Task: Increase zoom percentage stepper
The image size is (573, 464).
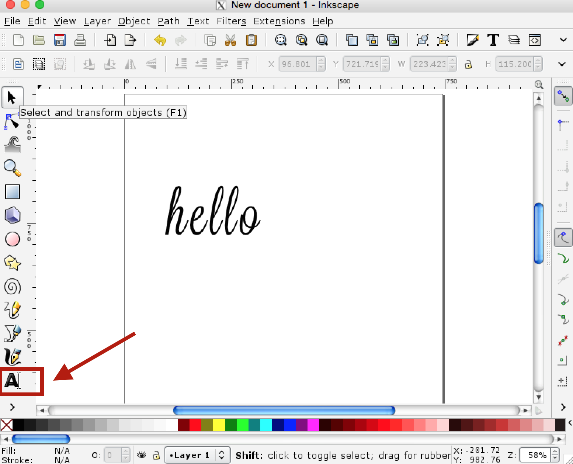Action: [x=555, y=452]
